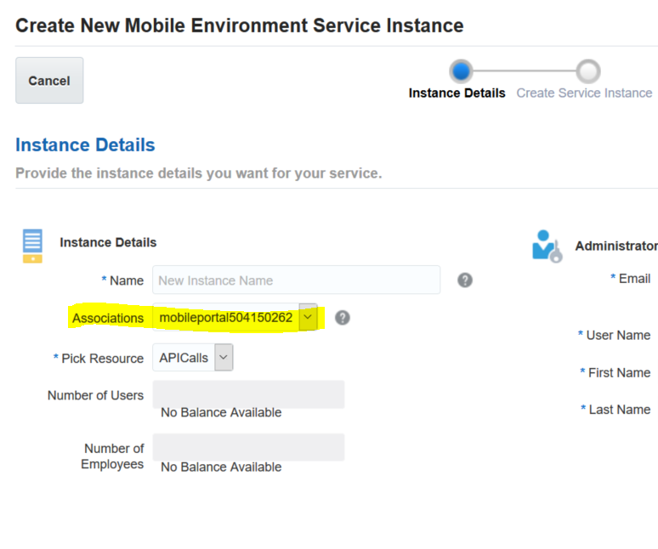Click the Associations field label
This screenshot has height=549, width=658.
click(x=108, y=319)
